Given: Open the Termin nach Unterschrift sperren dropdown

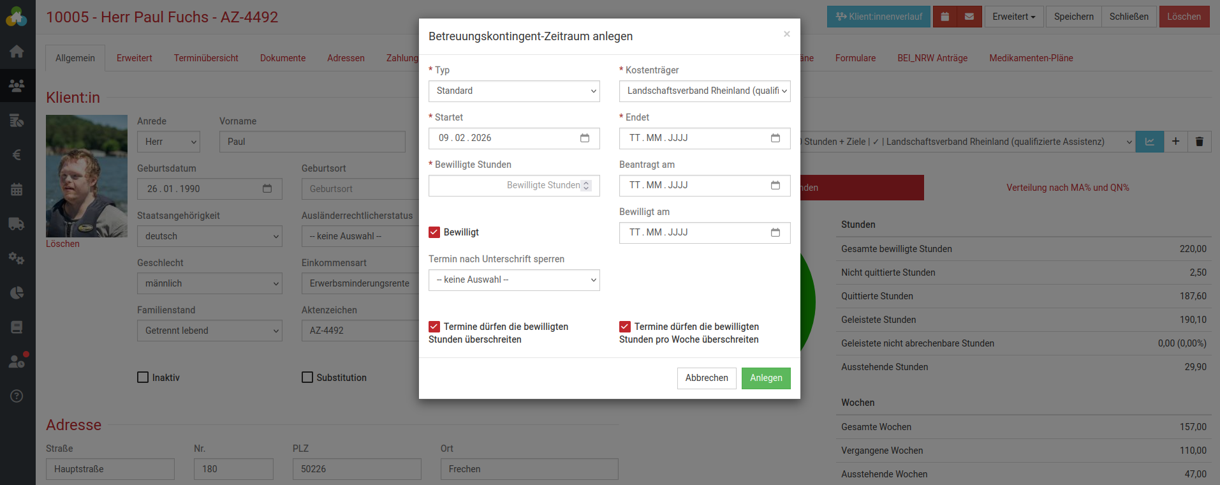Looking at the screenshot, I should coord(514,280).
